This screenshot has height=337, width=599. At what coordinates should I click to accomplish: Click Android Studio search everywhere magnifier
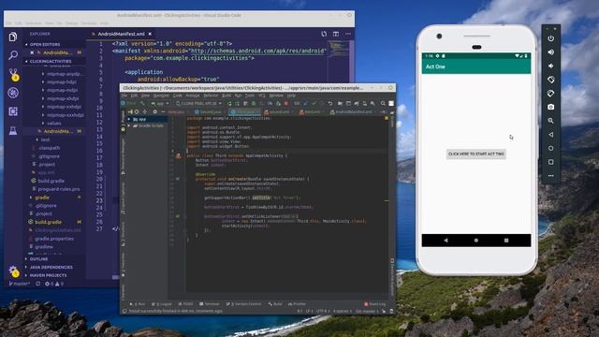(383, 103)
